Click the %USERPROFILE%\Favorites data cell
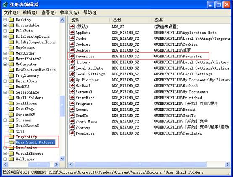The height and width of the screenshot is (177, 233). [178, 56]
